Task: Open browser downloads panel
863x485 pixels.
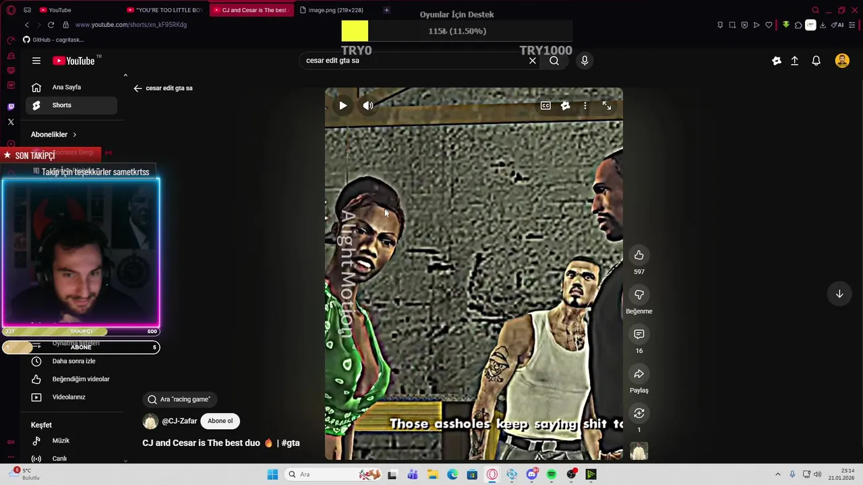Action: [x=823, y=25]
